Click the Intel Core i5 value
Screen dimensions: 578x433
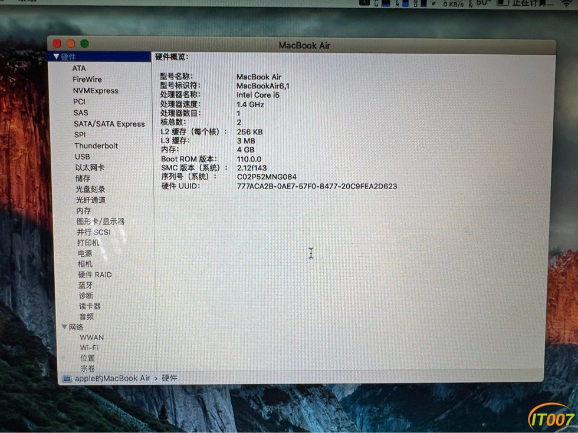258,95
